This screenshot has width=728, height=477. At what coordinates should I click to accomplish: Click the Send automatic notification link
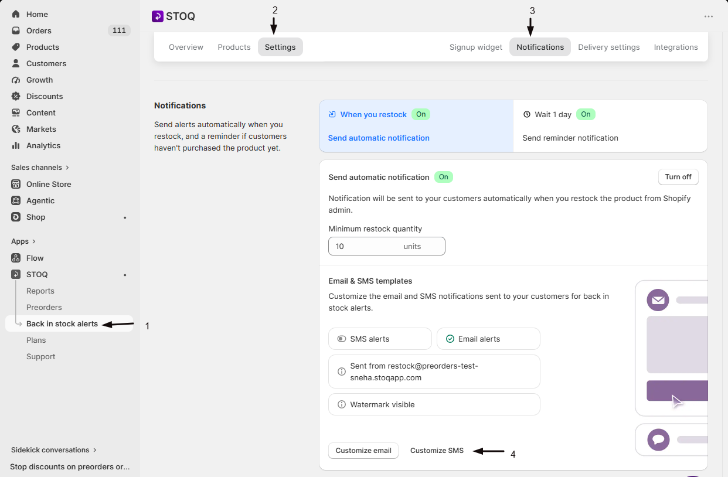(x=379, y=138)
